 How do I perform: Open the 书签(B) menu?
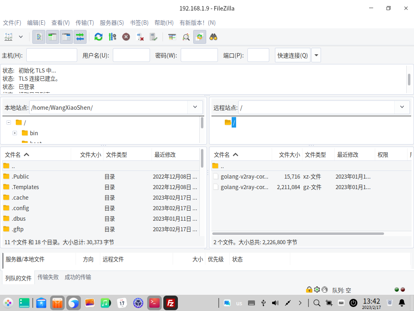139,23
